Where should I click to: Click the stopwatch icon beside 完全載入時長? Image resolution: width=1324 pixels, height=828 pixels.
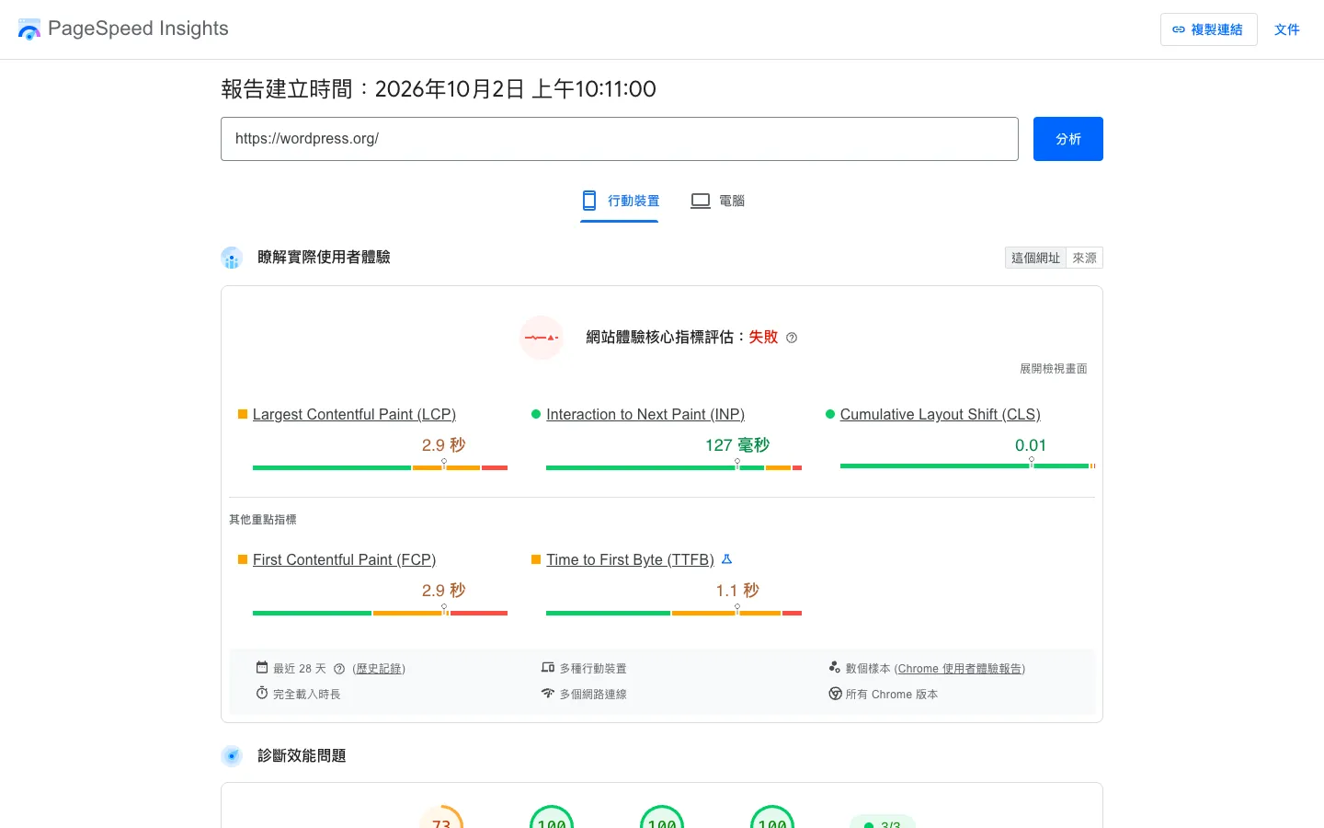262,693
